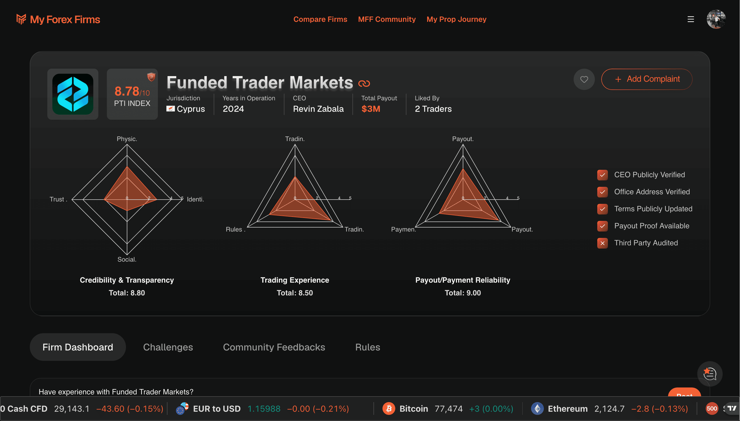
Task: Click the Physic. axis label on chart
Action: (127, 139)
